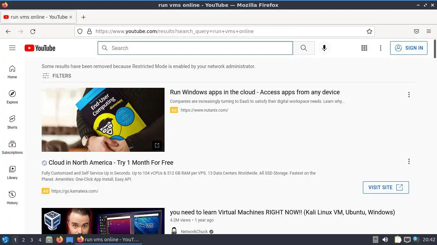Open new Firefox tab
The height and width of the screenshot is (245, 437).
(x=83, y=17)
